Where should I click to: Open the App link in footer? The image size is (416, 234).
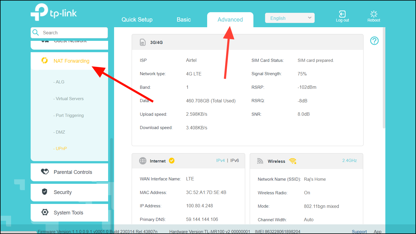(x=378, y=231)
